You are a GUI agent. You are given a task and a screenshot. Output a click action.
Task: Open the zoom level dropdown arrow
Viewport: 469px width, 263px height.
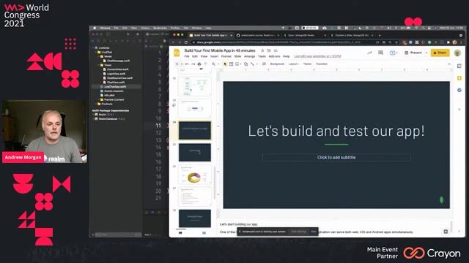click(218, 64)
